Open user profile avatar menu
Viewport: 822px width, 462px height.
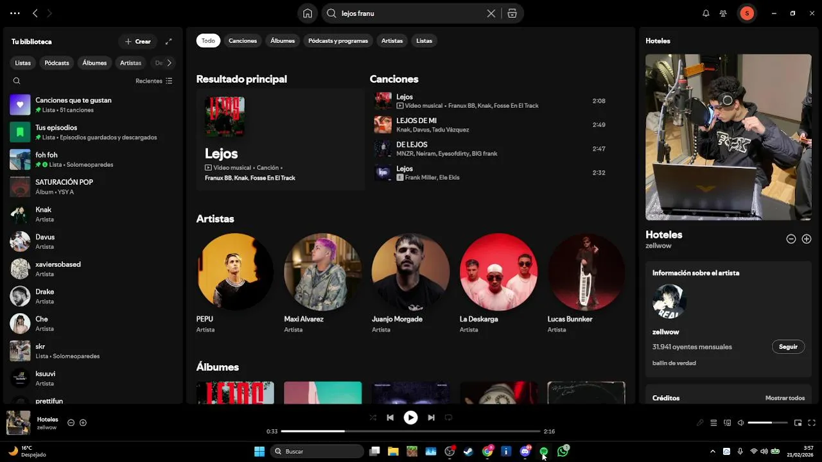tap(747, 13)
